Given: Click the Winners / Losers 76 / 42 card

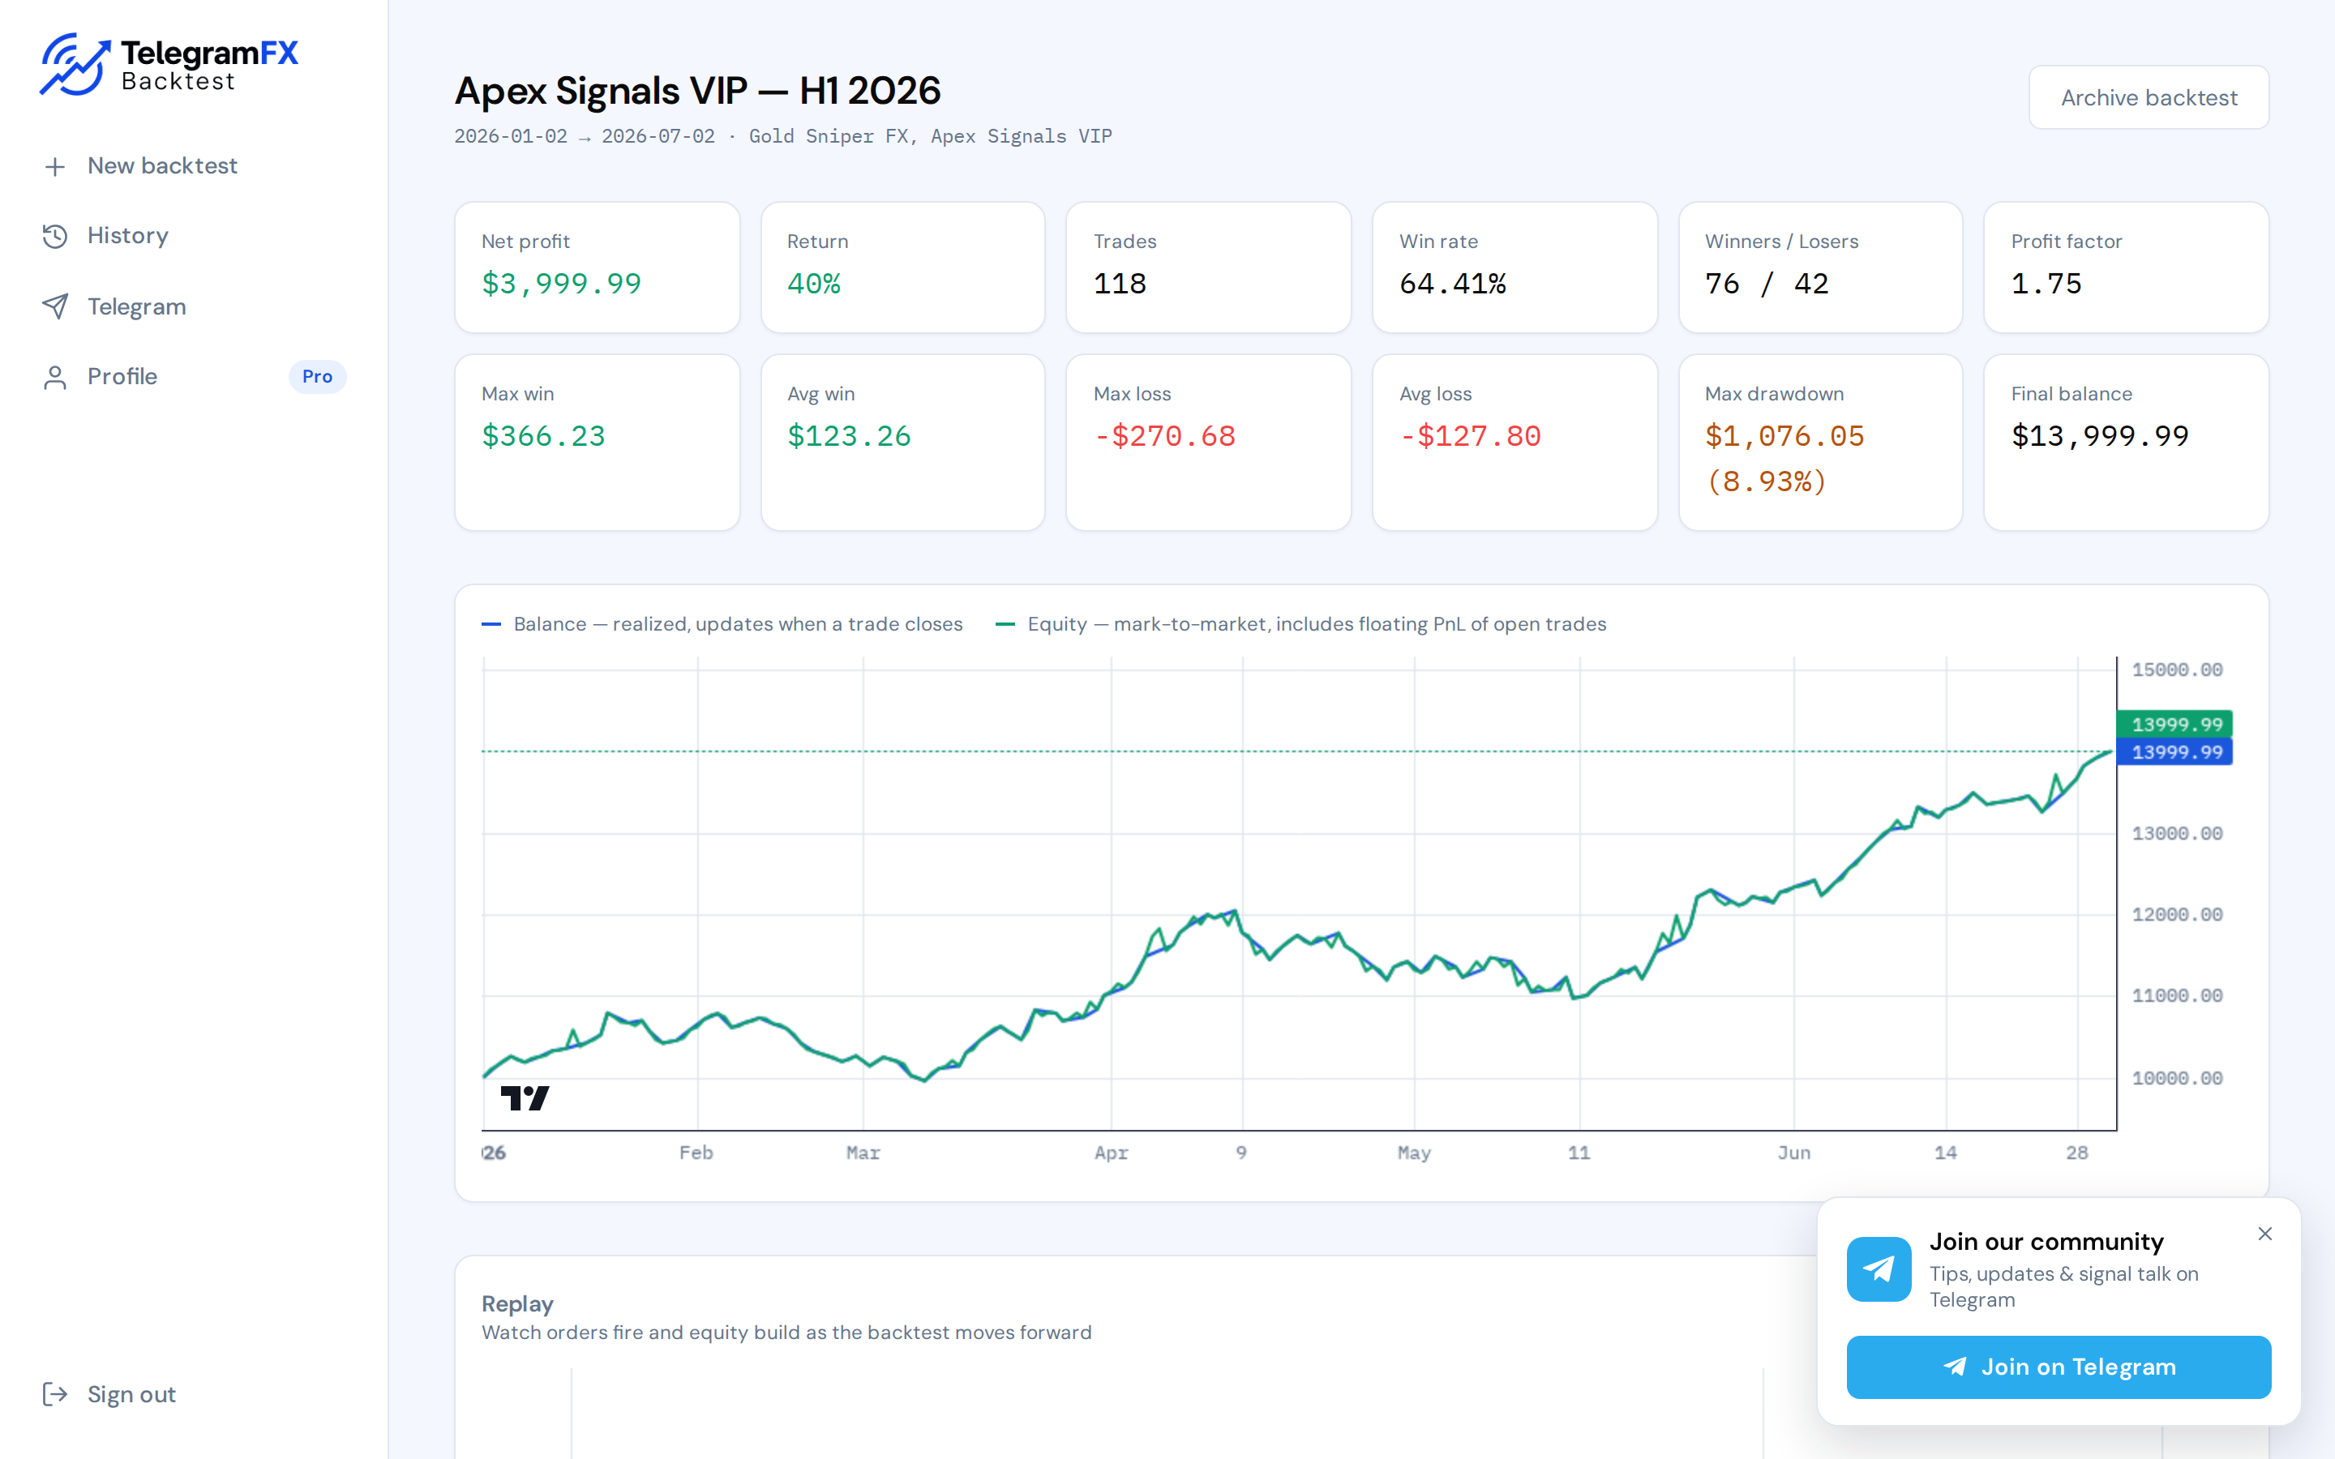Looking at the screenshot, I should 1821,267.
